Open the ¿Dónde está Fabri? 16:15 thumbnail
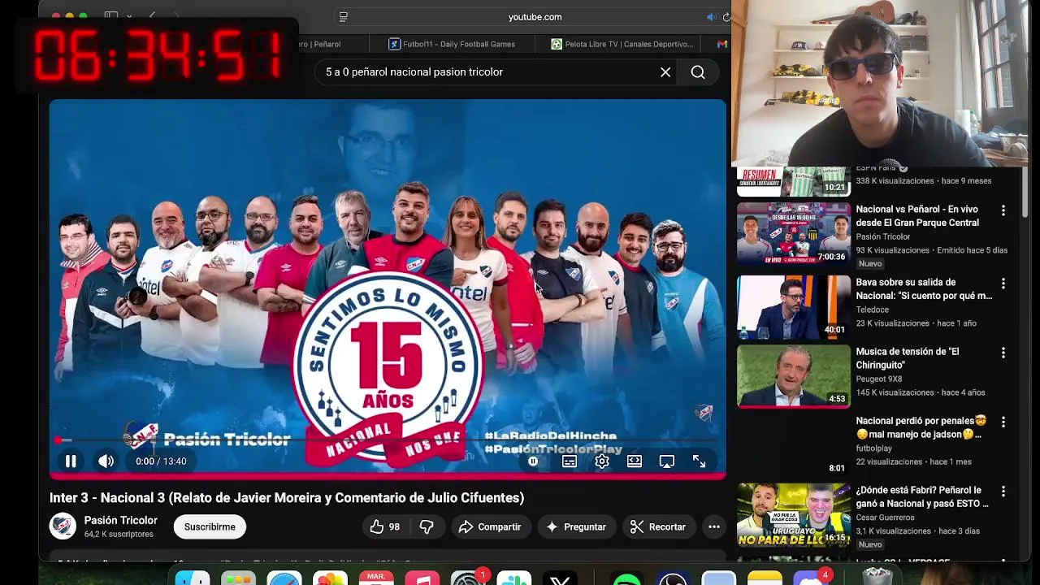Screen dimensions: 1040x585 [794, 514]
